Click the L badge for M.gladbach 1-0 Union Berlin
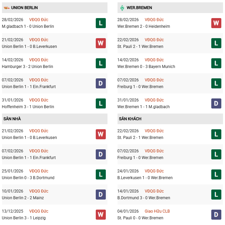Image resolution: width=225 pixels, height=225 pixels. click(x=100, y=23)
